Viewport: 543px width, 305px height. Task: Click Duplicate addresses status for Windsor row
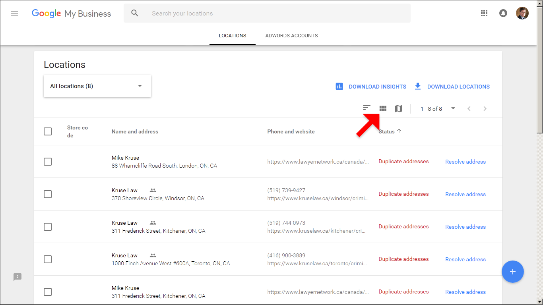403,194
